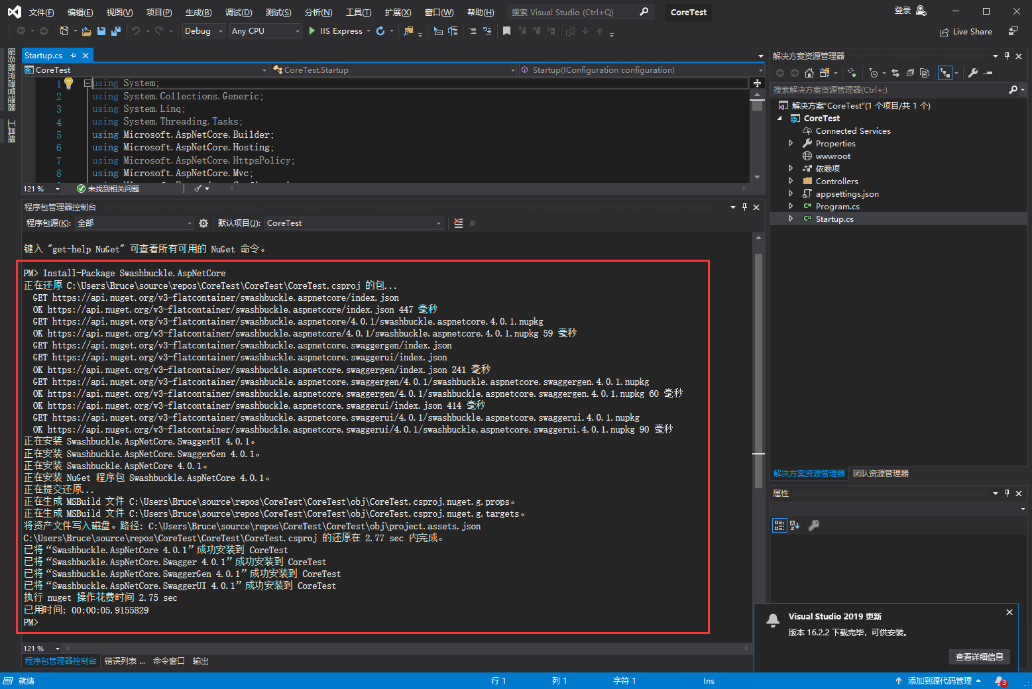The height and width of the screenshot is (689, 1032).
Task: Expand the Controllers folder node
Action: (791, 181)
